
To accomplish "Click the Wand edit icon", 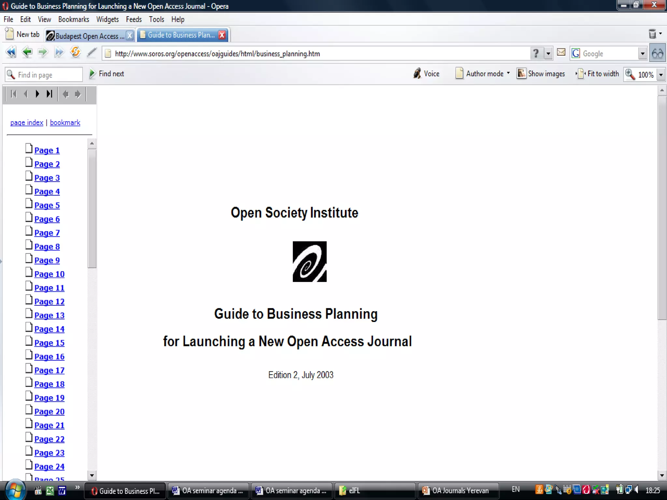I will coord(92,52).
